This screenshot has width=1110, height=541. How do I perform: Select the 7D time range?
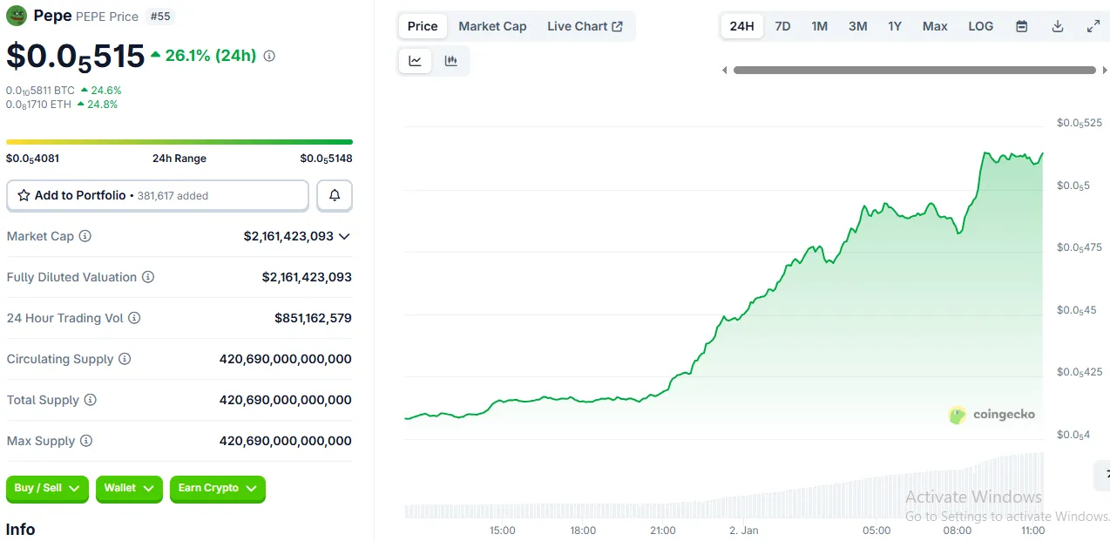point(782,26)
